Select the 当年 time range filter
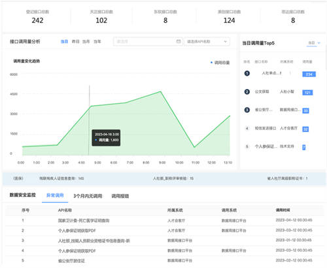This screenshot has height=268, width=327. (97, 41)
